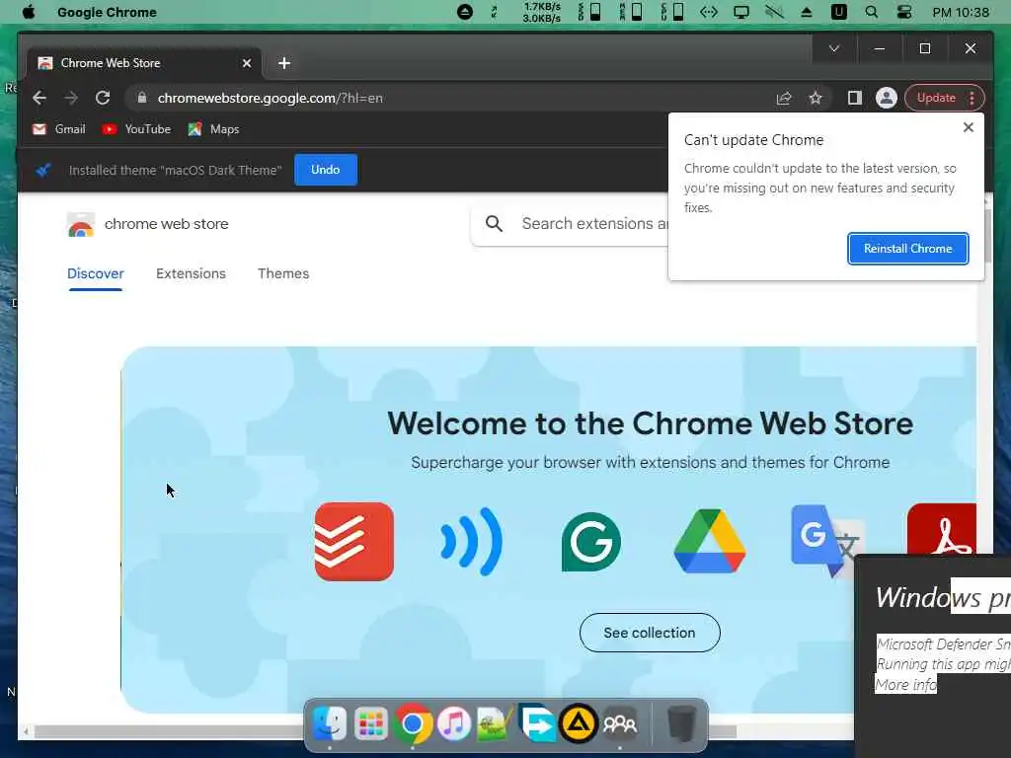The height and width of the screenshot is (758, 1011).
Task: Share this page icon in address bar
Action: pos(784,98)
